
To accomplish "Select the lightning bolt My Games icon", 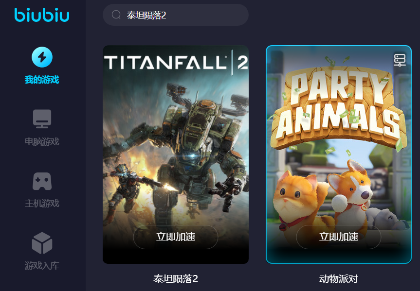I will click(42, 57).
